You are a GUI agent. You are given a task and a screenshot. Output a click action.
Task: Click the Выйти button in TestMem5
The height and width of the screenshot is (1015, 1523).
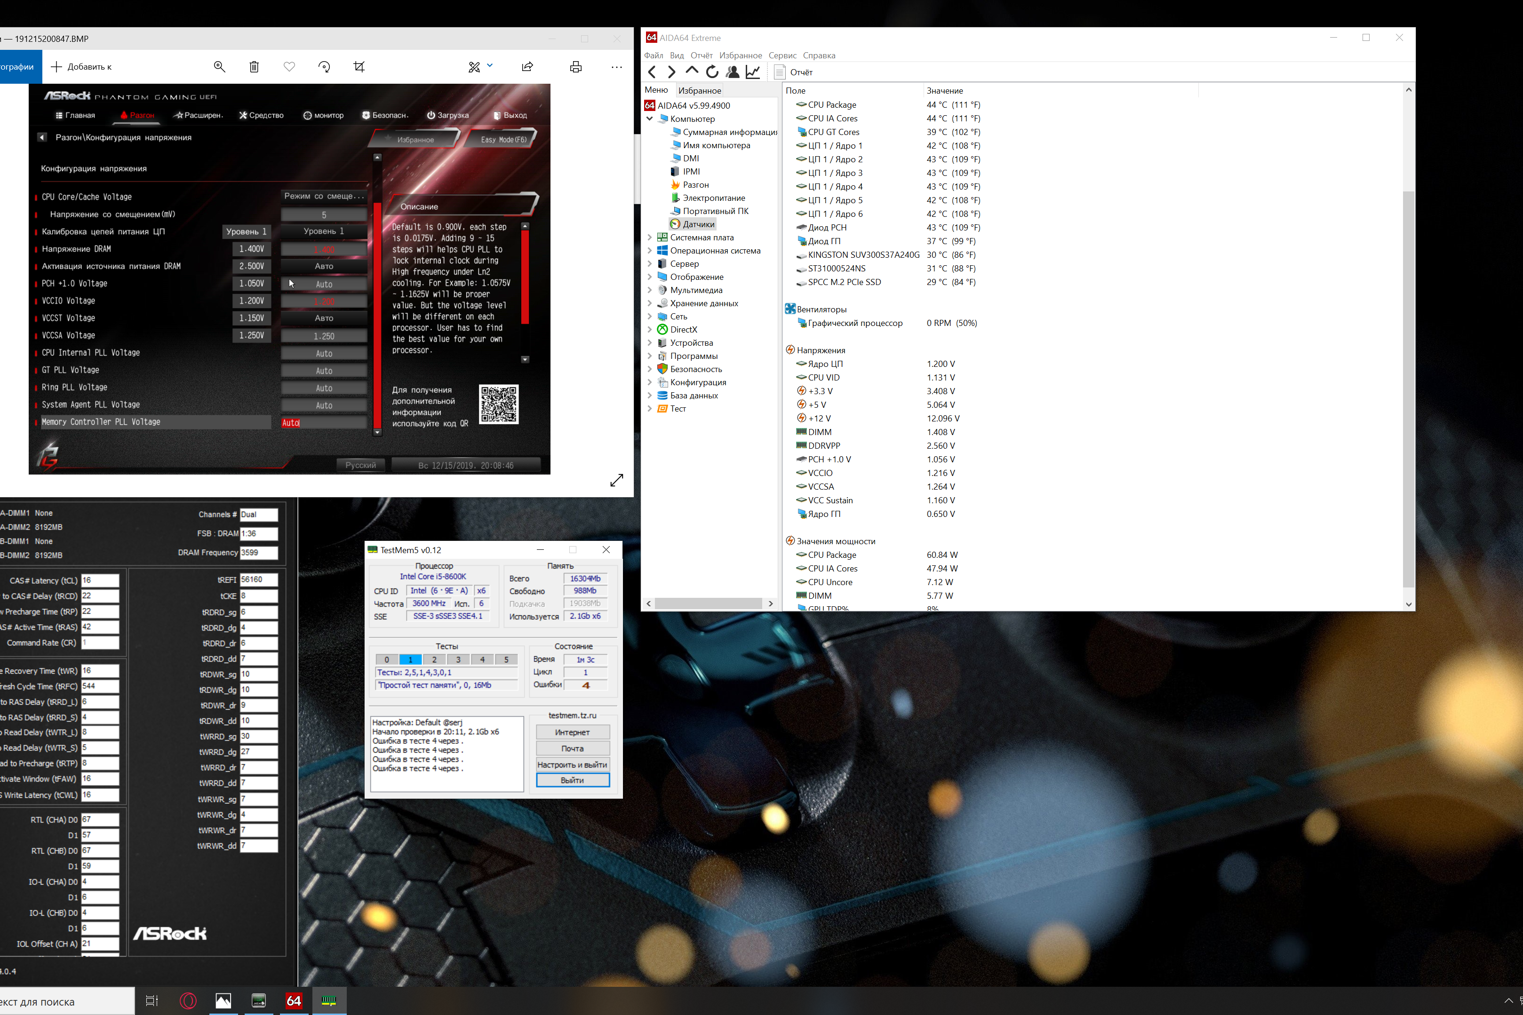[573, 780]
